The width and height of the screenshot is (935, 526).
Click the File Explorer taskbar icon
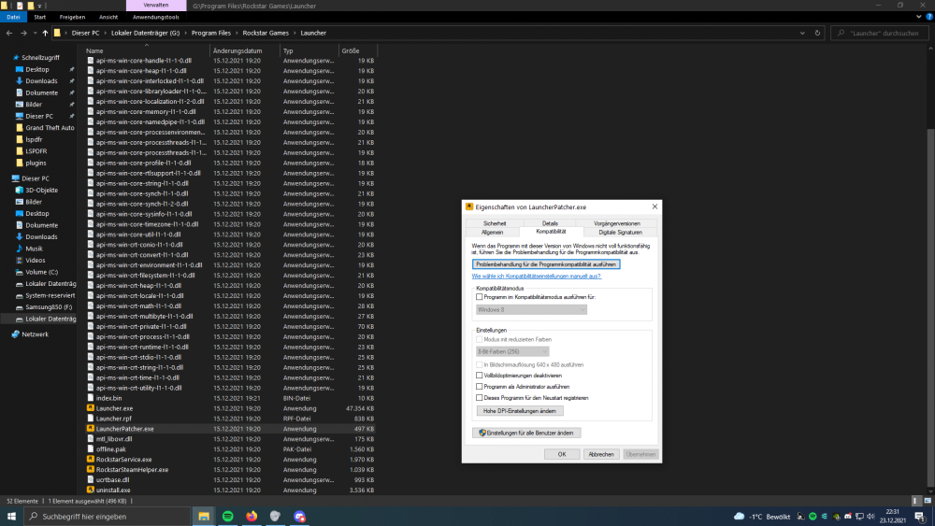click(x=204, y=517)
